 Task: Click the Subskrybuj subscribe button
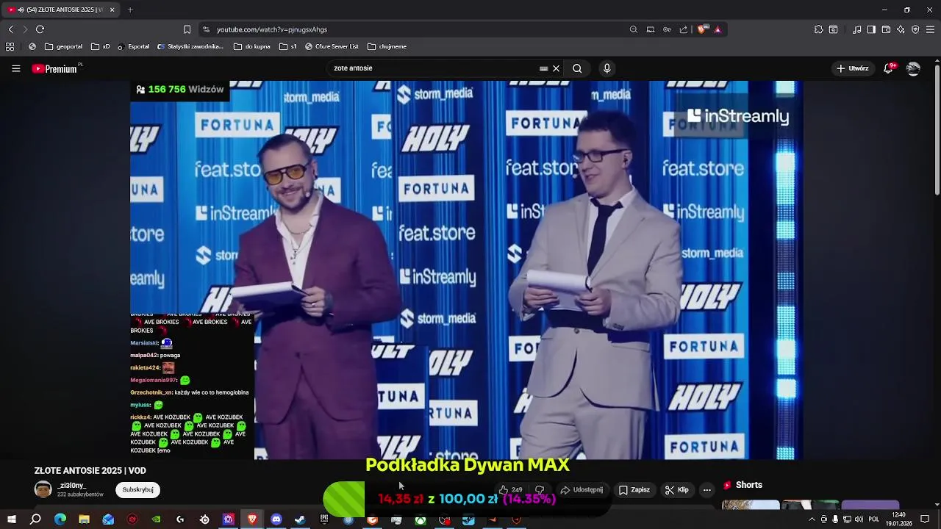[x=137, y=489]
